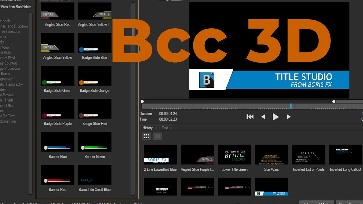Open Inverted List of Points from History
The width and height of the screenshot is (363, 204).
309,158
